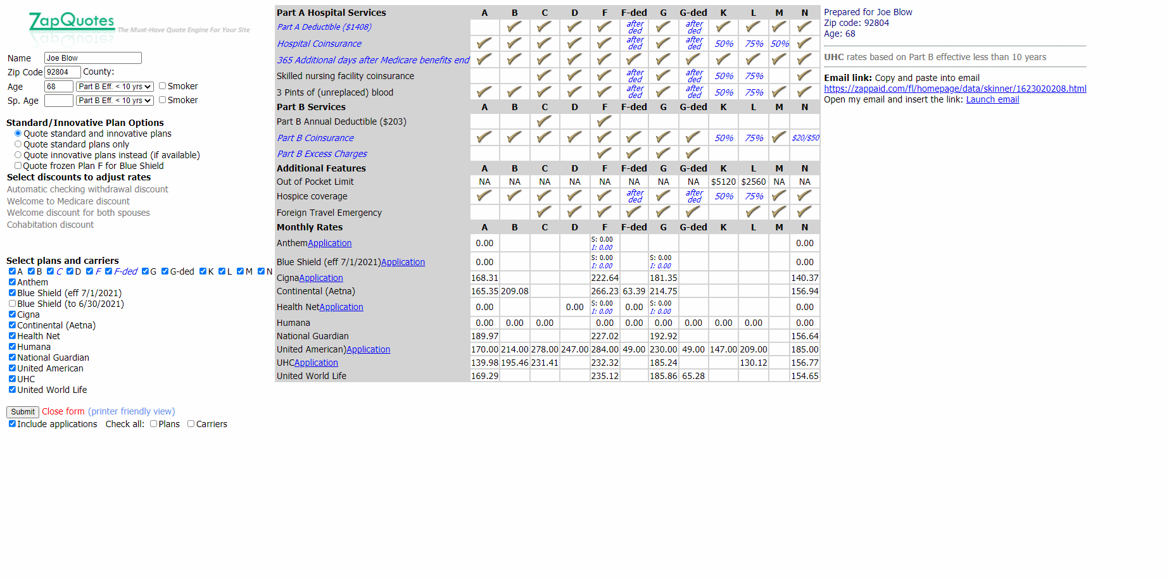Click the 'Launch email' link
Screen dimensions: 1169x579
click(992, 99)
